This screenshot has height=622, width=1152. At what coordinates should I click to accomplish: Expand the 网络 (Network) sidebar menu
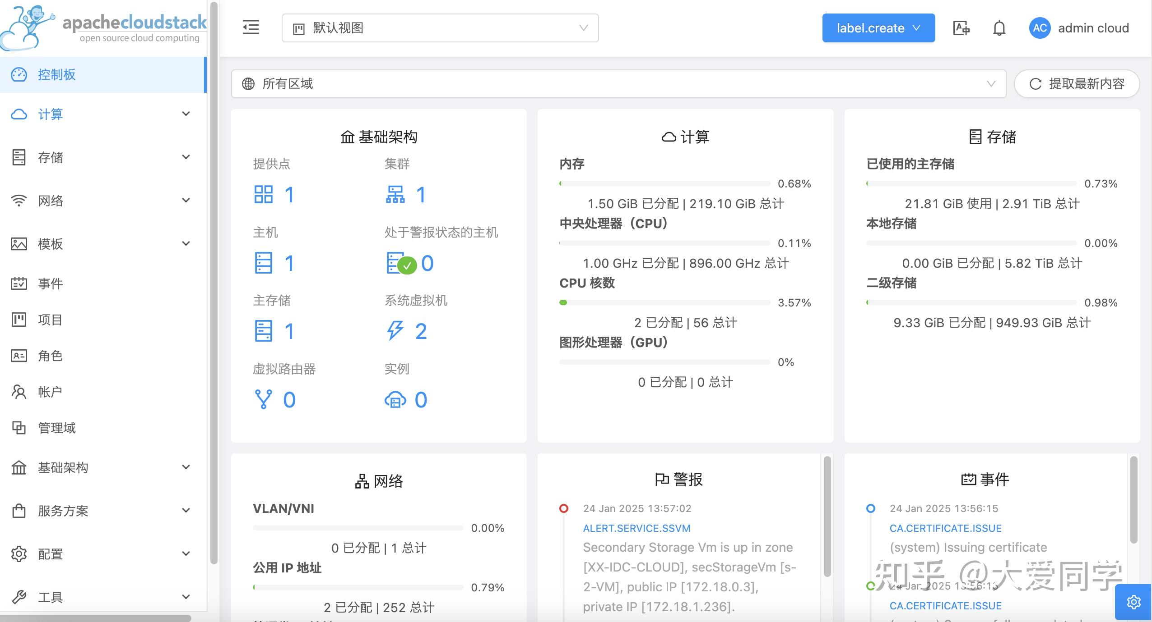pos(51,200)
